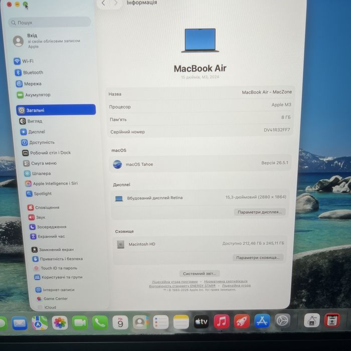Open Apple TV from the Dock

click(x=201, y=321)
